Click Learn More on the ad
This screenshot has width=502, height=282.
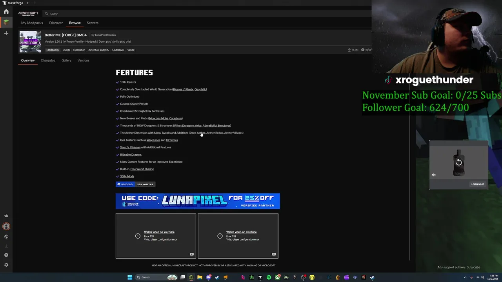[x=478, y=184]
